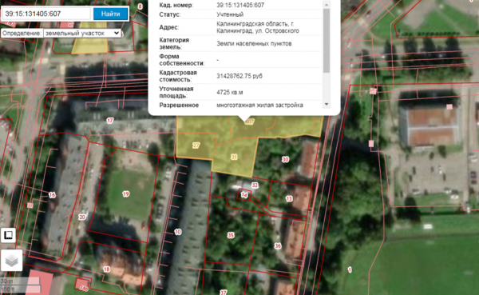This screenshot has width=479, height=295.
Task: Select parcel labeled 16 on map
Action: coord(52,195)
